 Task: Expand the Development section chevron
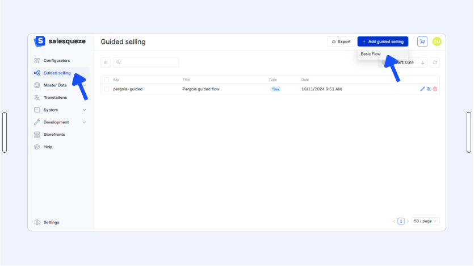85,122
